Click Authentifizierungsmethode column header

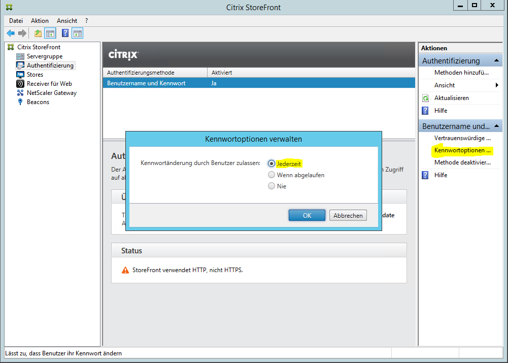155,73
